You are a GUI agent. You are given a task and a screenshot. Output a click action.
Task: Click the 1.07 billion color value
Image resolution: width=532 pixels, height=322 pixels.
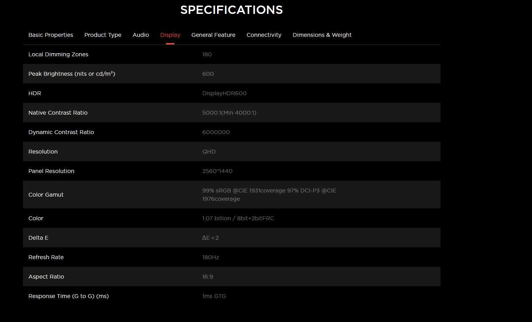coord(238,218)
